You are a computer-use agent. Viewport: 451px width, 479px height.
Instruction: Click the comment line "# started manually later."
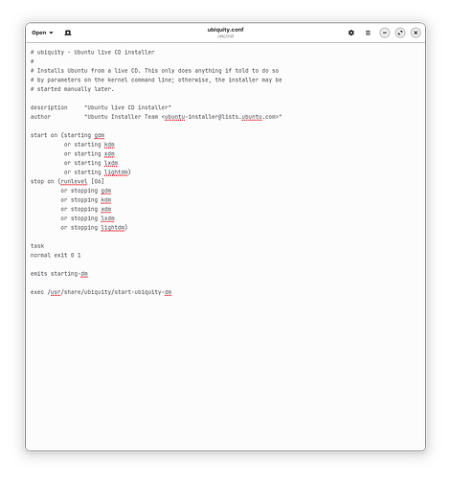coord(72,89)
